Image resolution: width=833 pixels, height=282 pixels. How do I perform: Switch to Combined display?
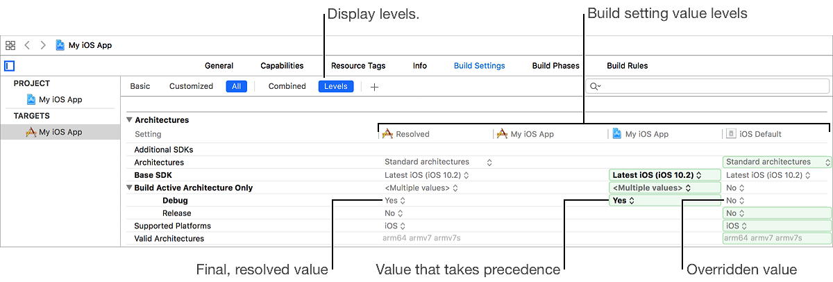pyautogui.click(x=287, y=86)
